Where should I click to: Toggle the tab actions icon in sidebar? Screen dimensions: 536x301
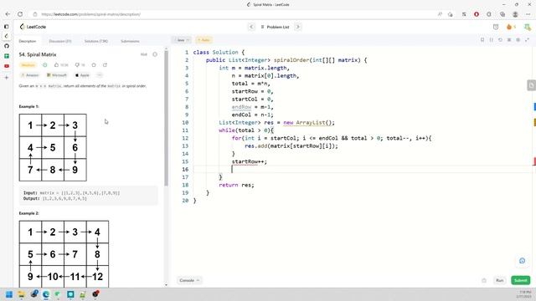coord(7,26)
